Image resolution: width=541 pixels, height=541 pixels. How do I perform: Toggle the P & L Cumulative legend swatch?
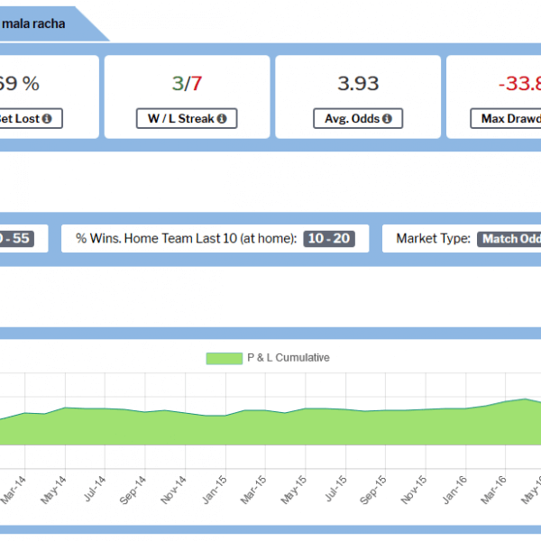pos(225,359)
